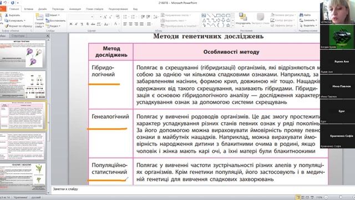Screen dimensions: 355x200
Task: Switch to the Вставка ribbon tab
Action: (28, 9)
